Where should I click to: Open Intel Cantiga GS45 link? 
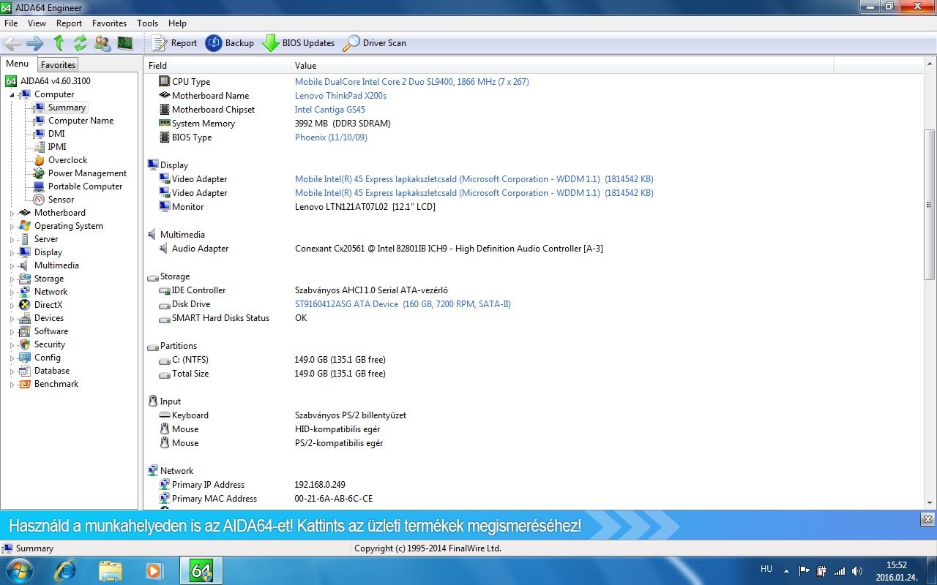coord(329,110)
